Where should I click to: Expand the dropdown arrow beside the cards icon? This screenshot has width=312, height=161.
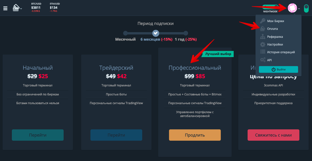21,9
